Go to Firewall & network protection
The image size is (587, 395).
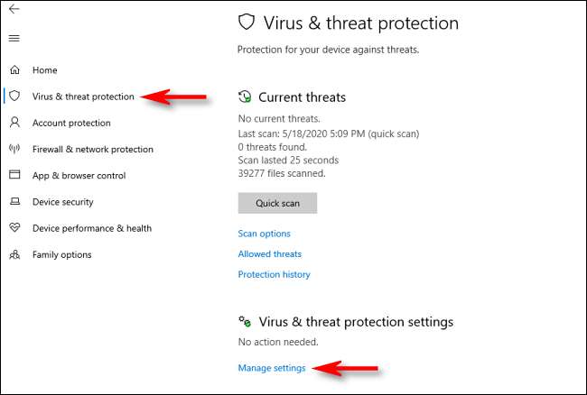click(92, 150)
